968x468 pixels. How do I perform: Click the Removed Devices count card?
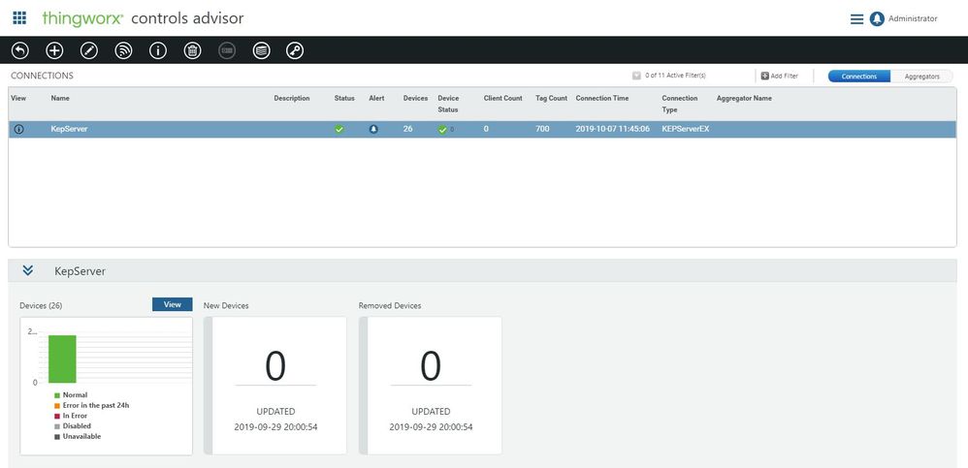tap(431, 386)
